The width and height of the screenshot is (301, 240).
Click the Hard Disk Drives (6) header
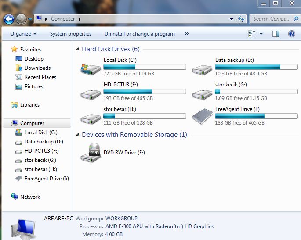(111, 49)
